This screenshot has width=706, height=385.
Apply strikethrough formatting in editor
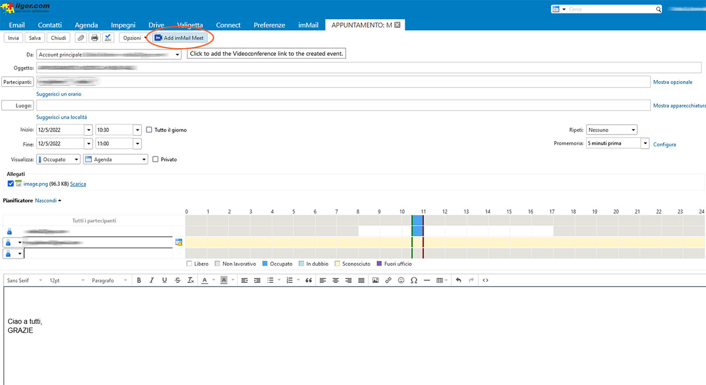pos(178,280)
